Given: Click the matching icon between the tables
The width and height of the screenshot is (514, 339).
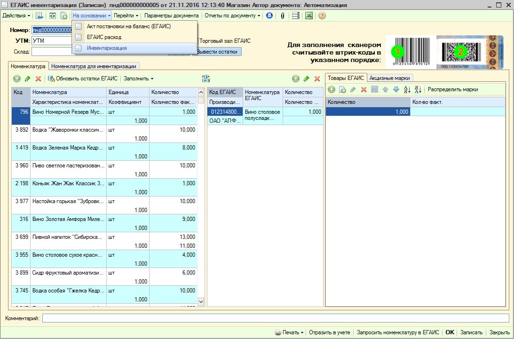Looking at the screenshot, I should 205,79.
